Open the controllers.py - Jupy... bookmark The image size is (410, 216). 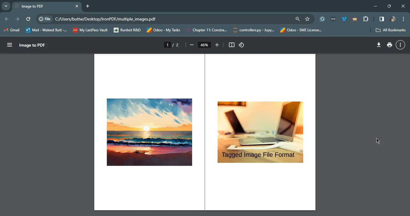pyautogui.click(x=253, y=30)
